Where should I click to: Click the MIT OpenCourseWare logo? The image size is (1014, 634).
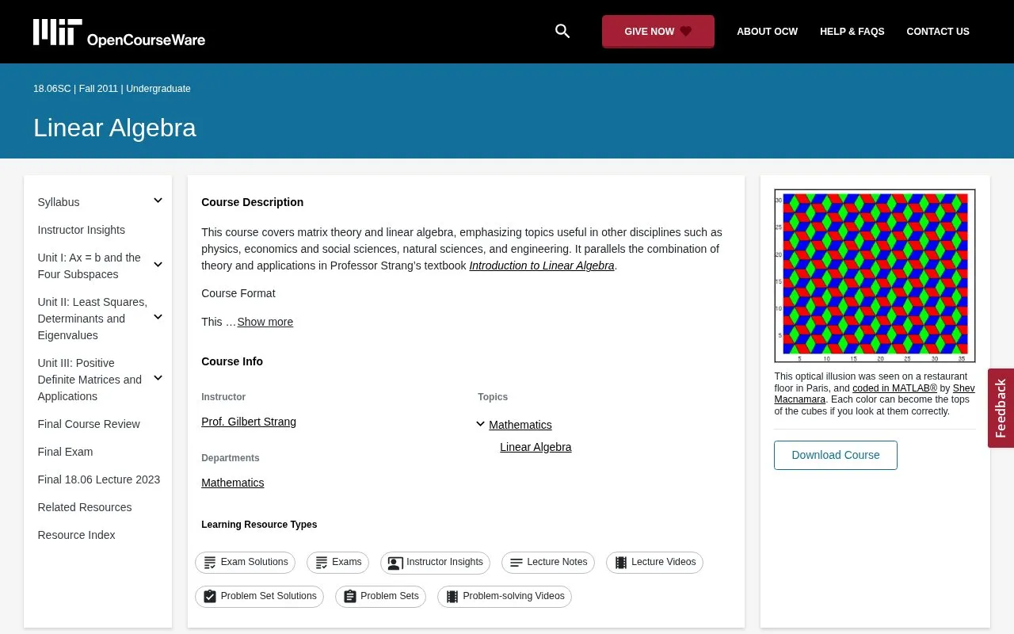click(x=119, y=32)
